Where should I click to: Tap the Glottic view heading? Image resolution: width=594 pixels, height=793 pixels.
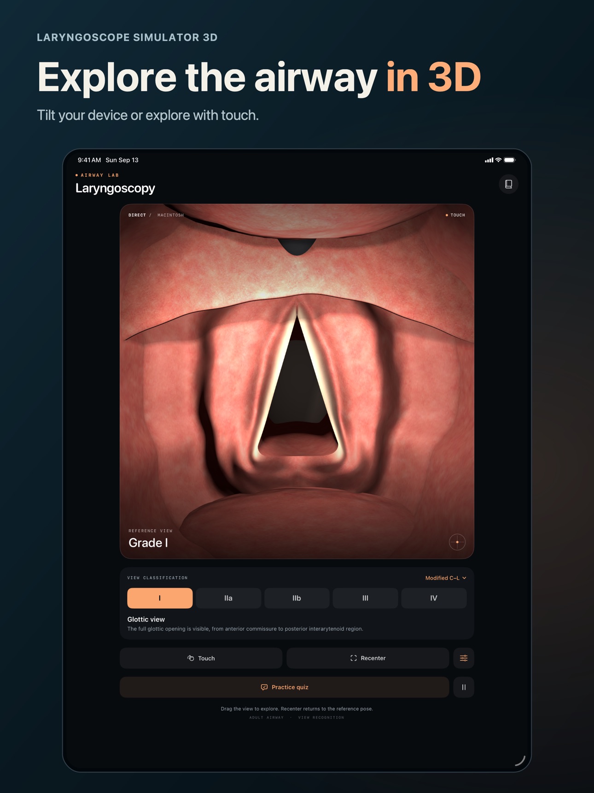click(146, 619)
